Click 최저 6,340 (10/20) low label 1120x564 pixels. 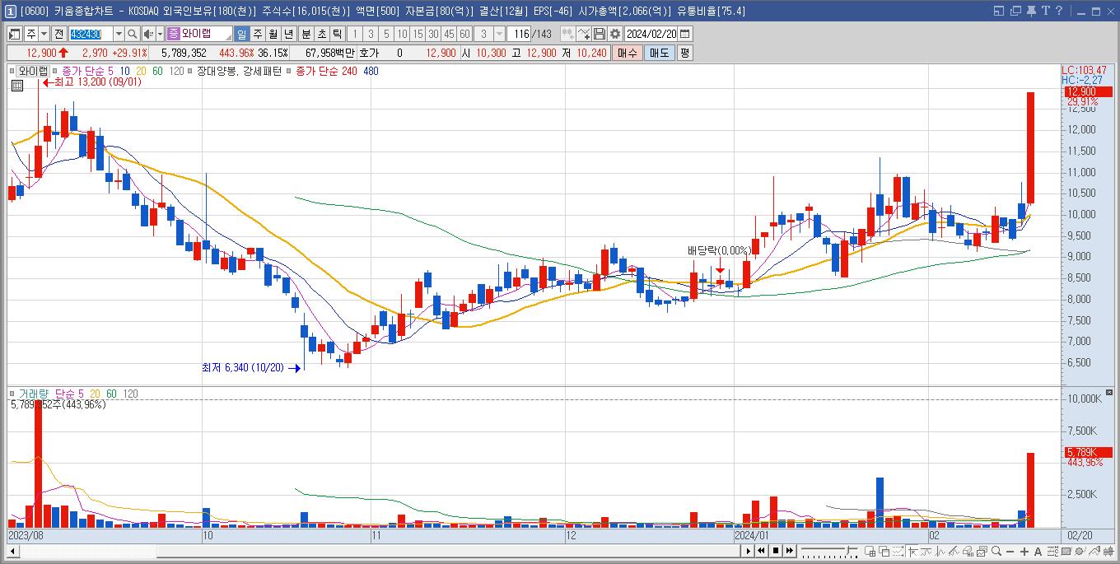click(x=242, y=368)
